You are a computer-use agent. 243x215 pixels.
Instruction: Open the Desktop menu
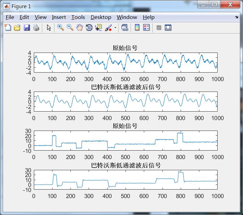click(101, 17)
